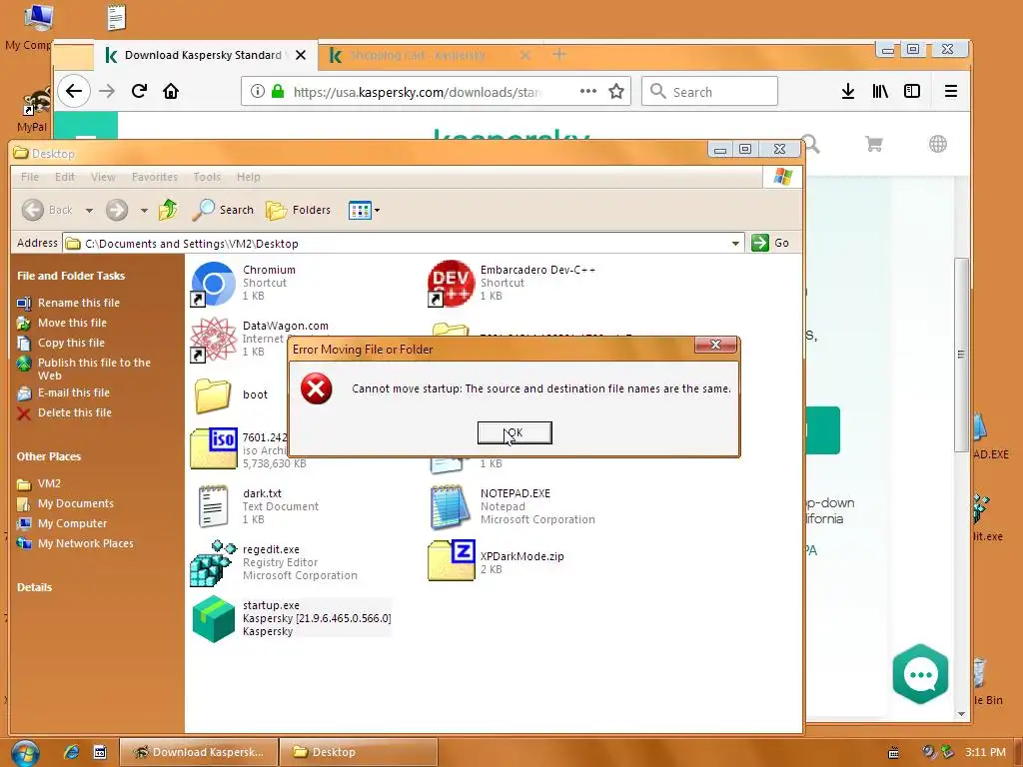Image resolution: width=1023 pixels, height=767 pixels.
Task: Expand the Back history dropdown arrow
Action: tap(89, 210)
